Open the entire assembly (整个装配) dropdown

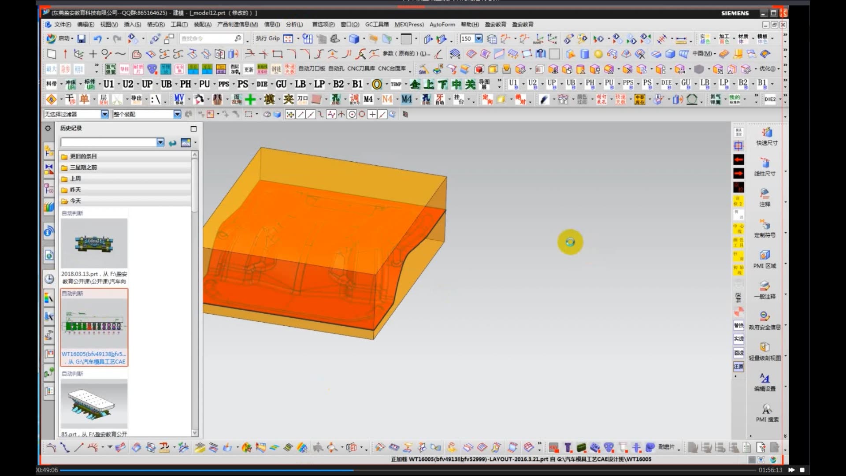pos(177,114)
